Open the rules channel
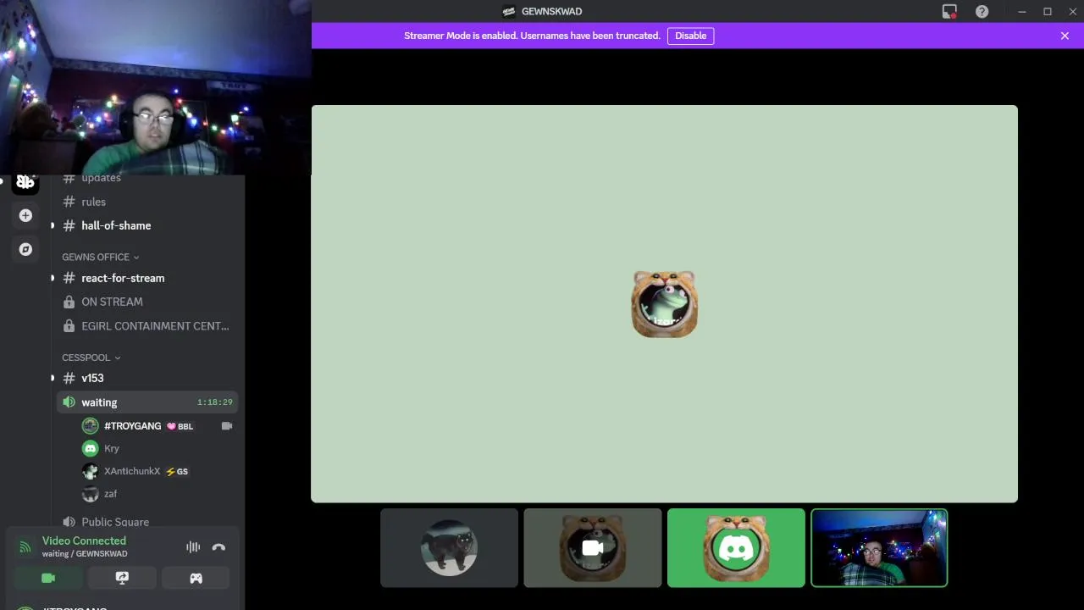Viewport: 1084px width, 610px height. 147,202
